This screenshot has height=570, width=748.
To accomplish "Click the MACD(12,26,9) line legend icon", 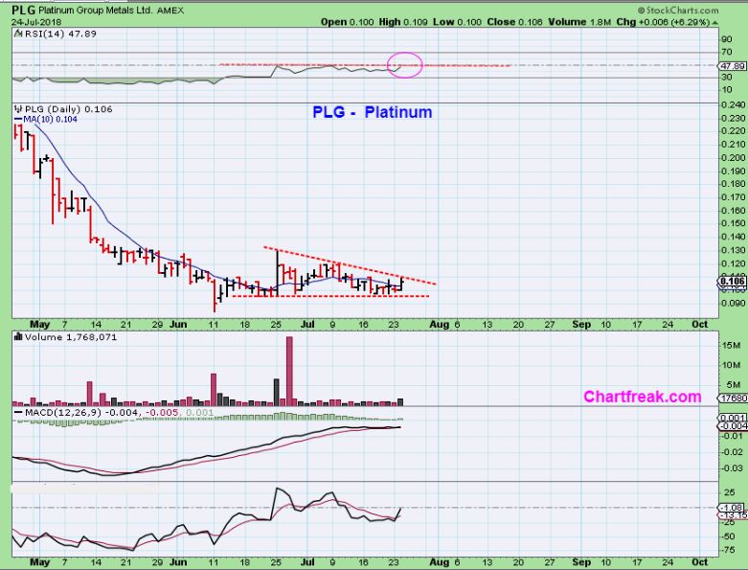I will (x=18, y=413).
